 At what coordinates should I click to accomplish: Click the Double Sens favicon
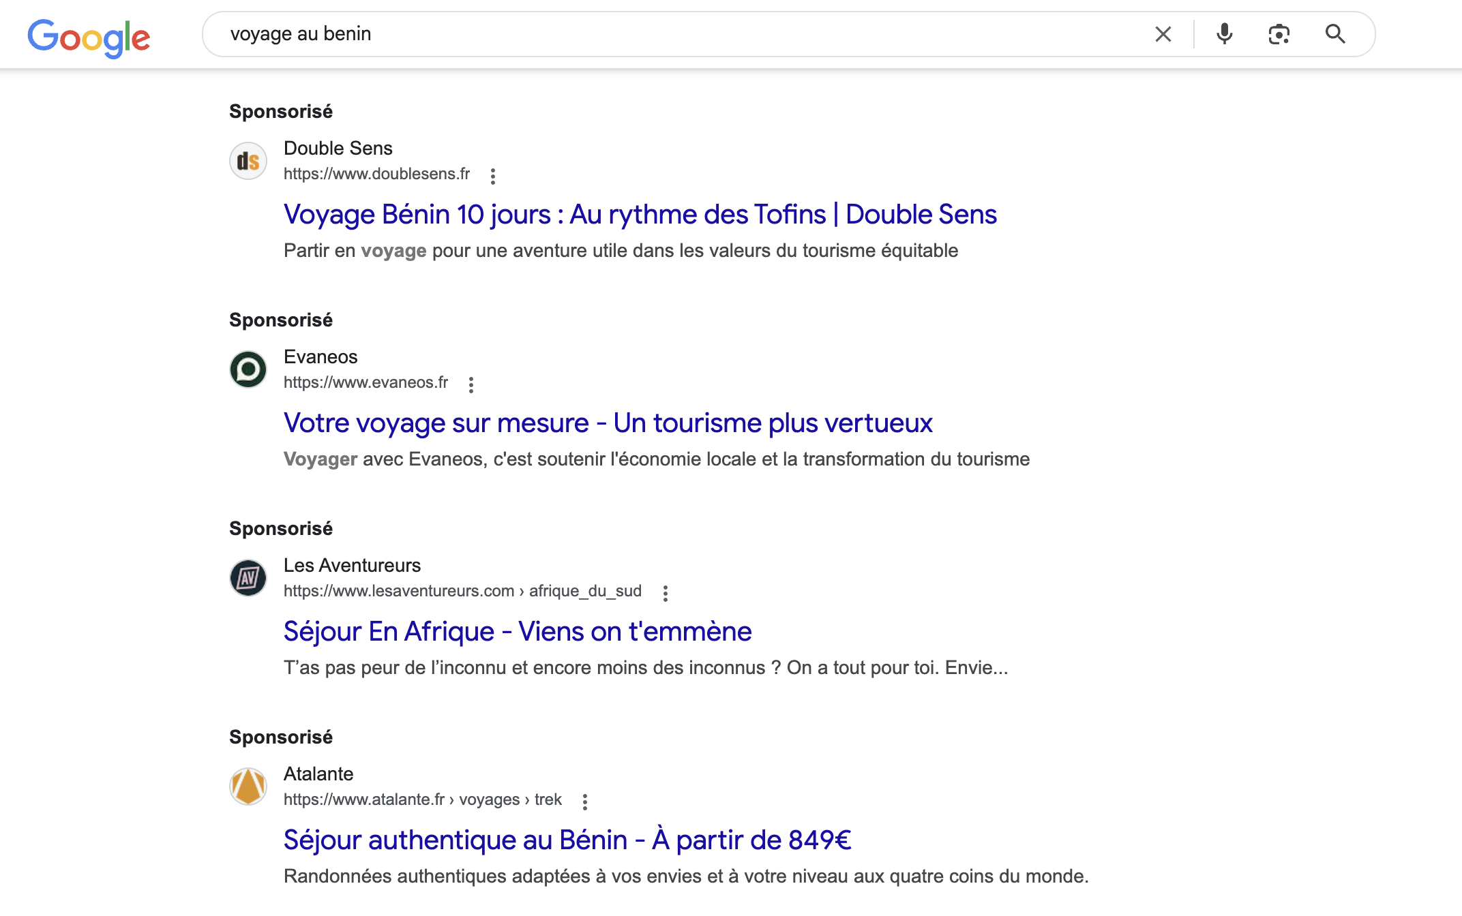pos(248,161)
